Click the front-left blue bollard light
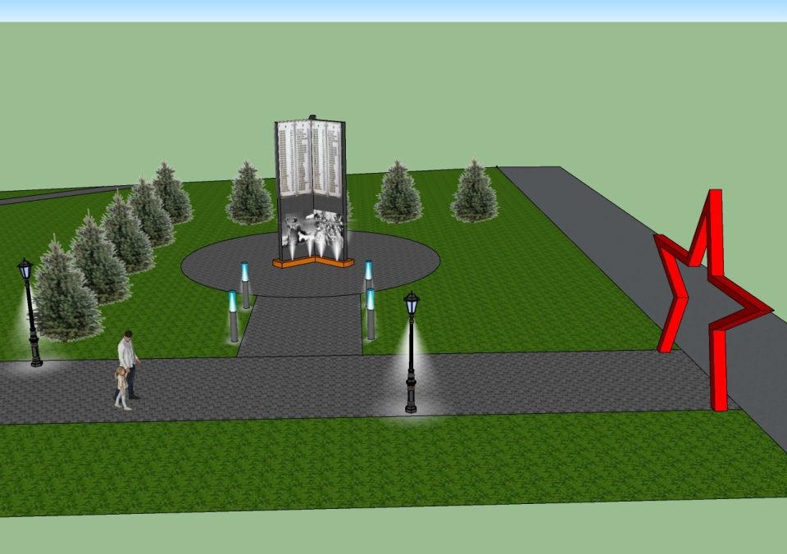This screenshot has height=554, width=787. (x=234, y=316)
